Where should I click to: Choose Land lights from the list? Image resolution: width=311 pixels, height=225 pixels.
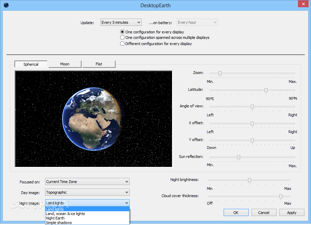point(87,209)
